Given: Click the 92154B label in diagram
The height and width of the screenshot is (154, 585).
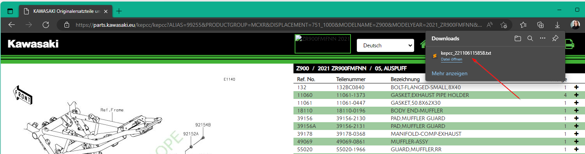Looking at the screenshot, I should pos(203,125).
